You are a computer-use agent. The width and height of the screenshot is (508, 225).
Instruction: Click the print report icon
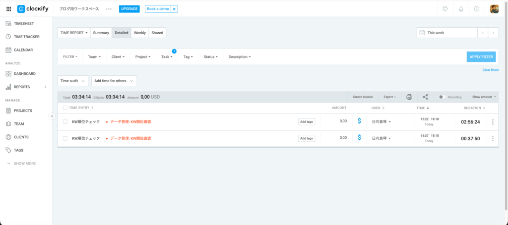click(x=409, y=97)
